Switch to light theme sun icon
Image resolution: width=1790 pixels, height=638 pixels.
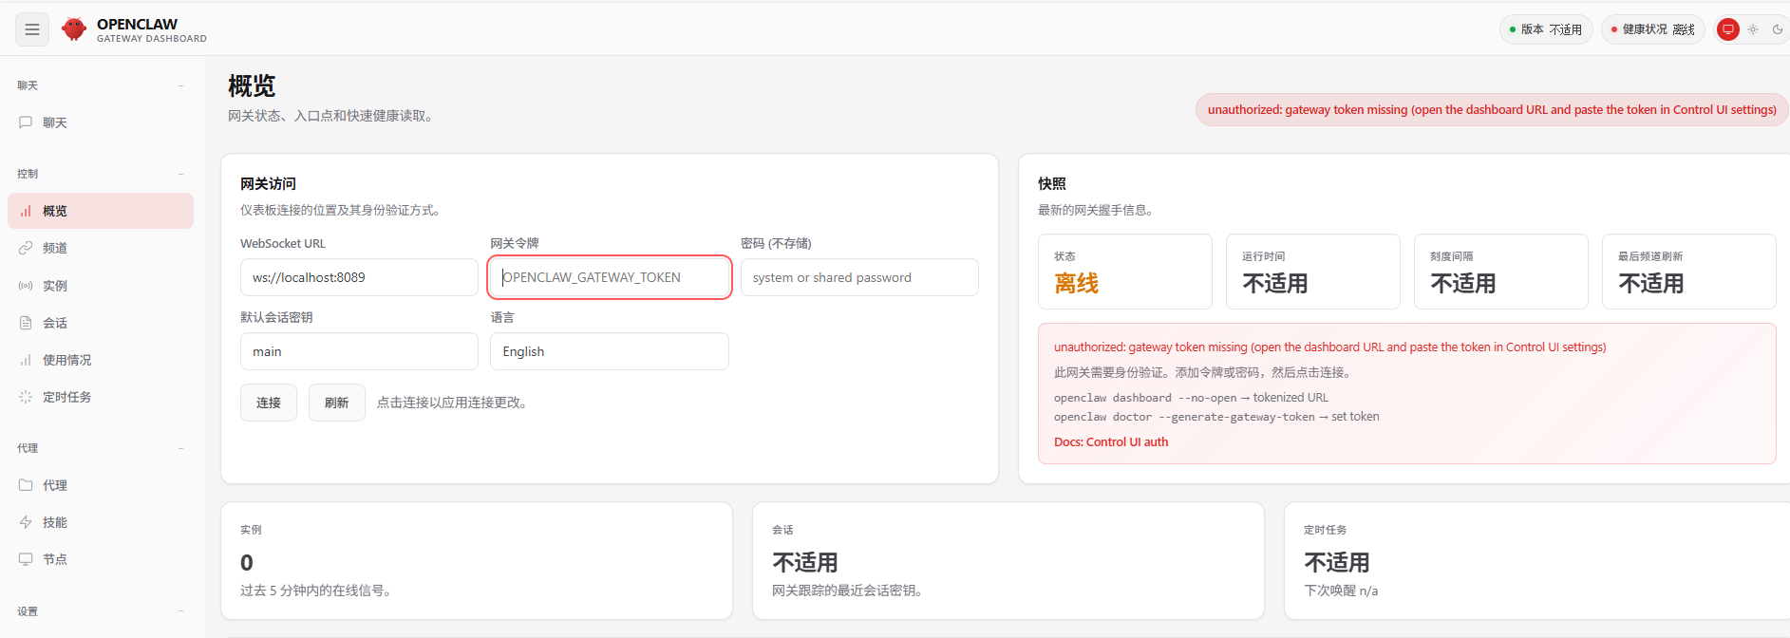click(1753, 29)
